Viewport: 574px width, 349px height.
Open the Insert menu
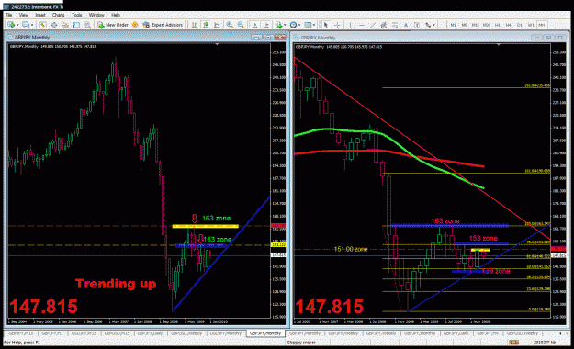(x=40, y=15)
